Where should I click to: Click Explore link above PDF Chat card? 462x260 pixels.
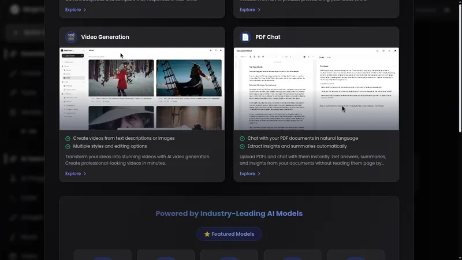tap(250, 10)
